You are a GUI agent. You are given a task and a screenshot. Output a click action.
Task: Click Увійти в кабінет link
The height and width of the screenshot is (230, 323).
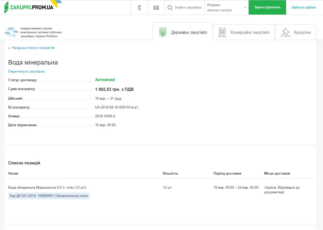click(304, 7)
